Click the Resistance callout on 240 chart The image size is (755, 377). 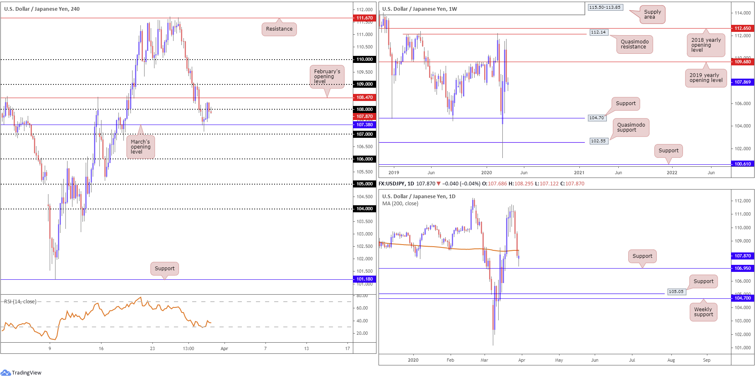coord(279,29)
